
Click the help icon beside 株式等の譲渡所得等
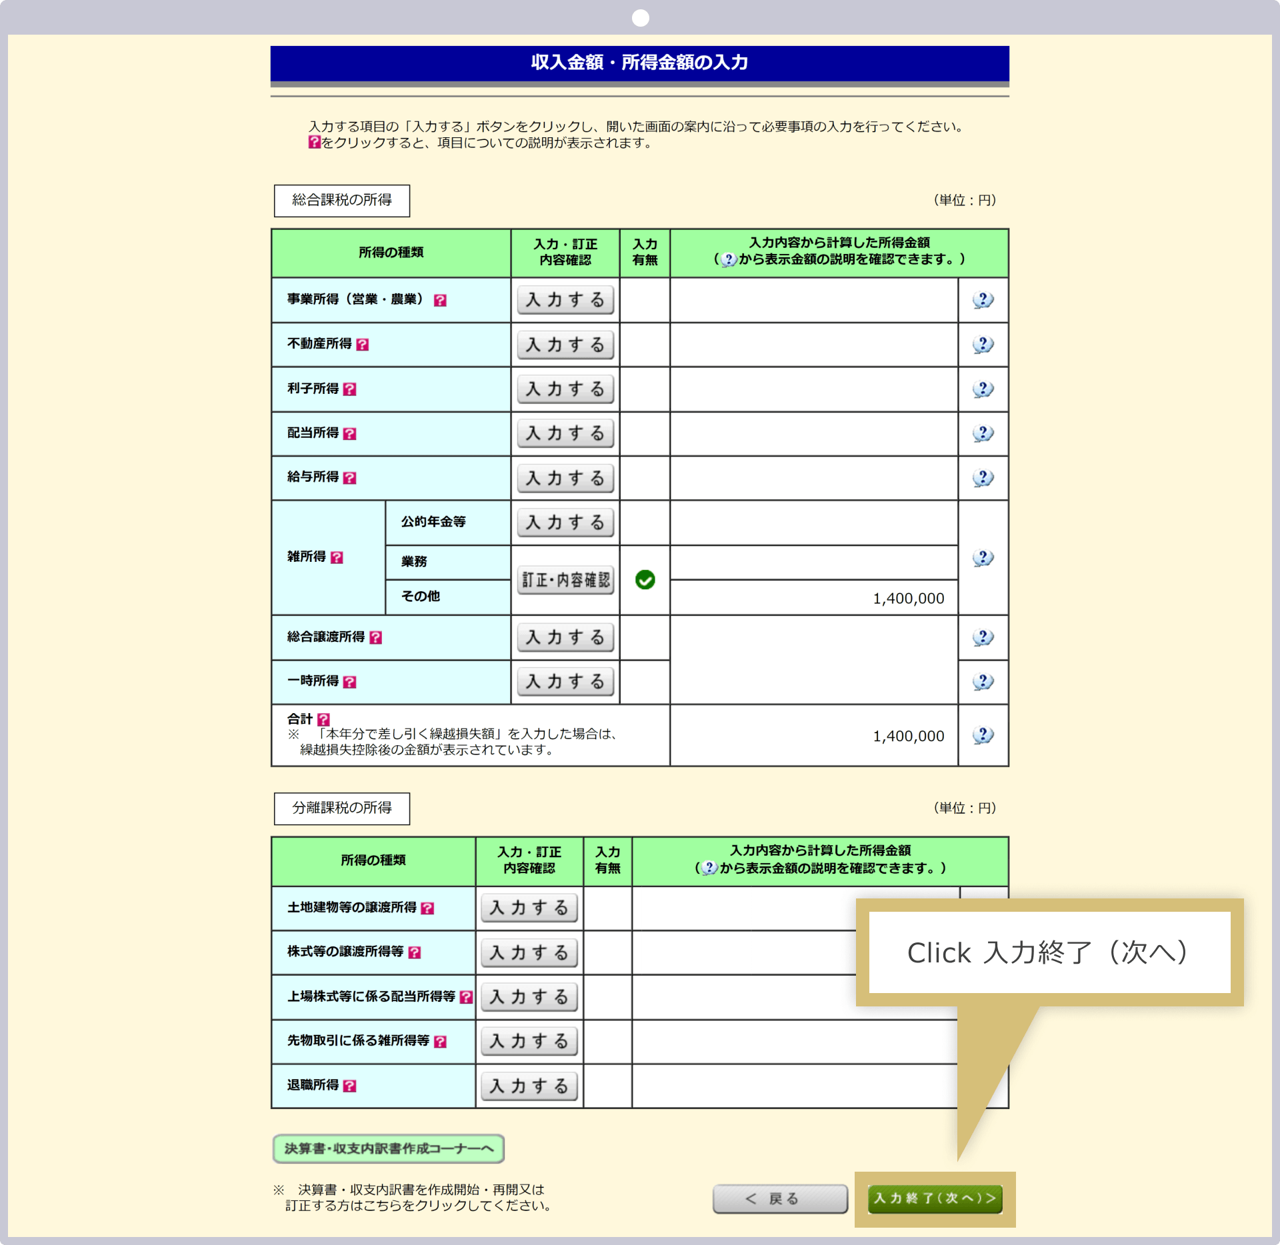(414, 952)
